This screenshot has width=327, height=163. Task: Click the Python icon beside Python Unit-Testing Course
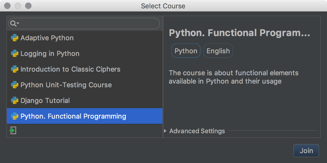pyautogui.click(x=14, y=85)
